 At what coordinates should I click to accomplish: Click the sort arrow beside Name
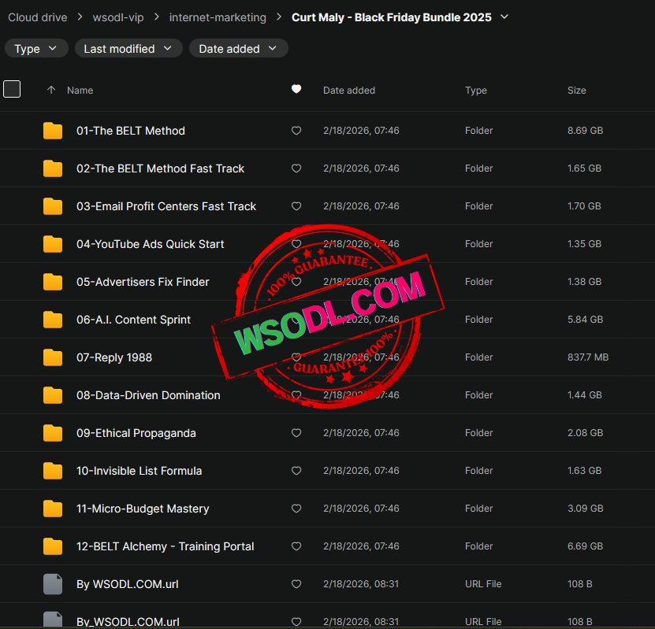click(51, 91)
